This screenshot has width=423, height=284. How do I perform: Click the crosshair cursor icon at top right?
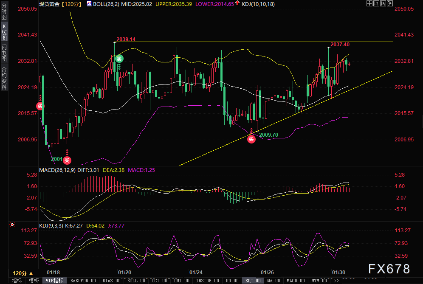click(369, 3)
